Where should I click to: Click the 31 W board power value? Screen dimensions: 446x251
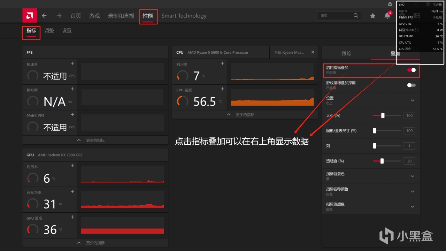click(50, 204)
